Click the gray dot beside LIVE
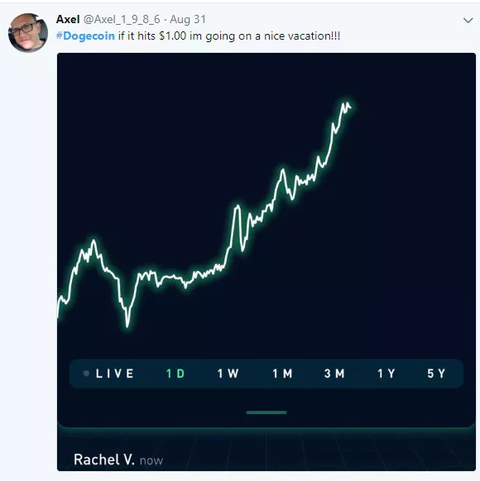480x481 pixels. point(86,374)
